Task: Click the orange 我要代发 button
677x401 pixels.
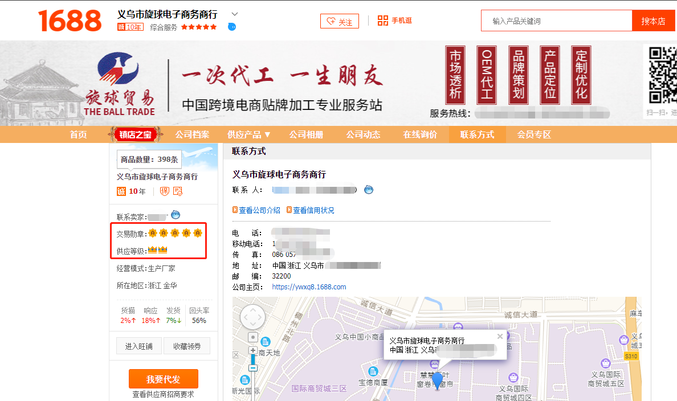Action: 163,379
